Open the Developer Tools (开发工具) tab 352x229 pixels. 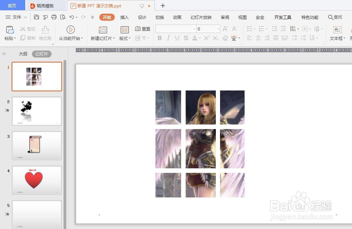(283, 17)
